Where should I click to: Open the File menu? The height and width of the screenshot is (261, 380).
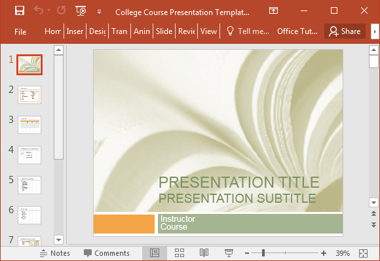pyautogui.click(x=20, y=31)
